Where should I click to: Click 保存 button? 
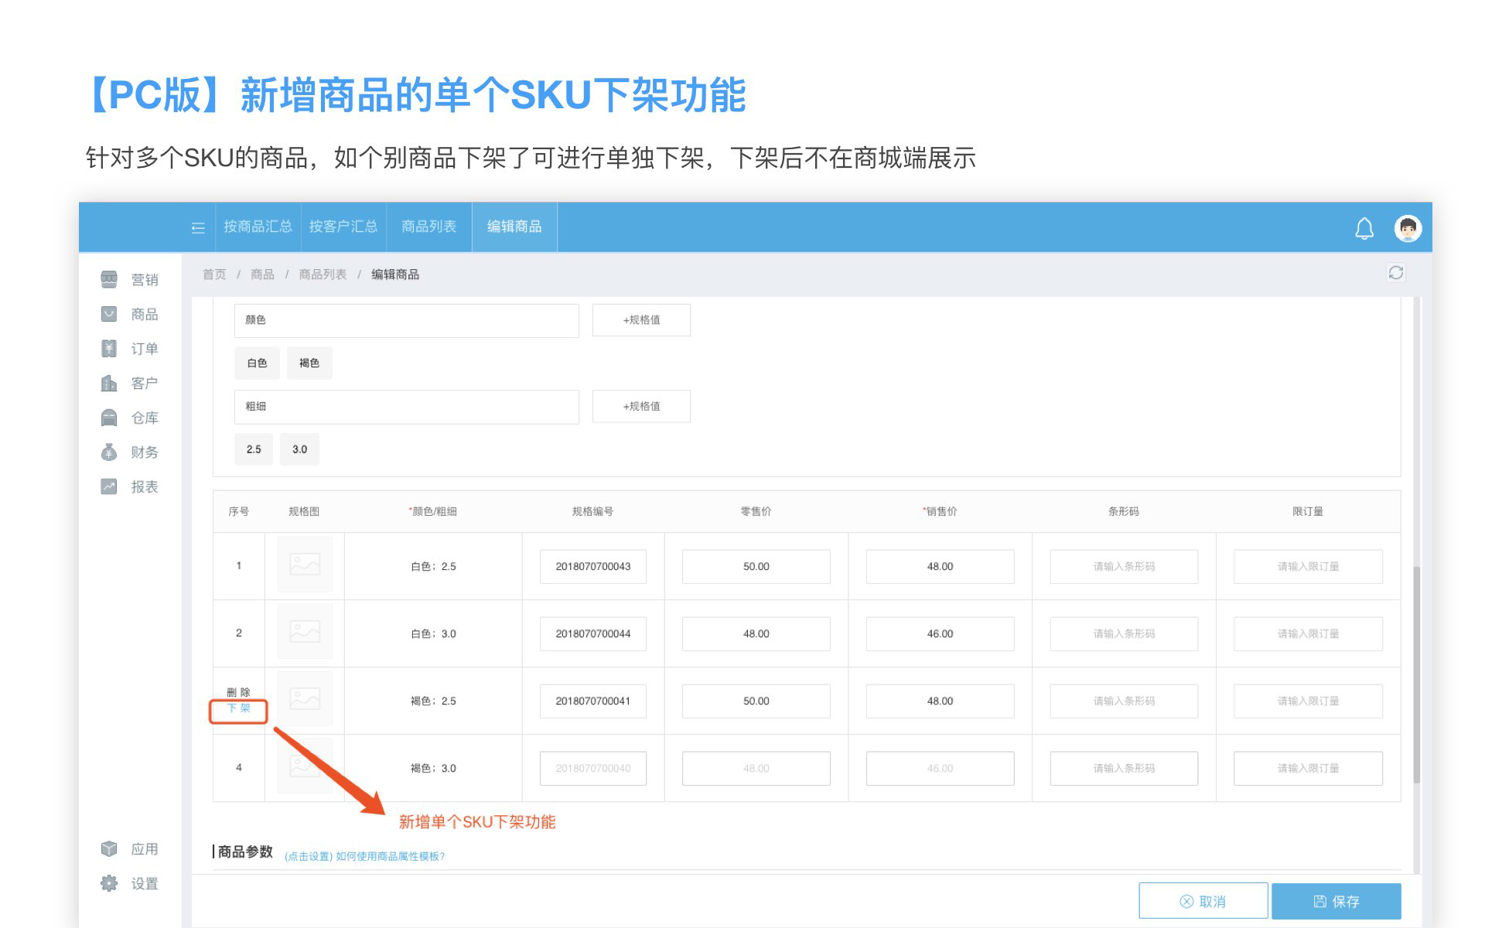pos(1336,901)
